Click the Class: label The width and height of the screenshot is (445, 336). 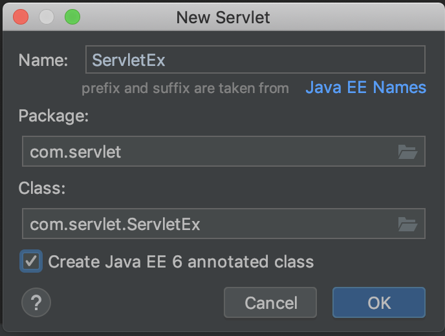42,188
